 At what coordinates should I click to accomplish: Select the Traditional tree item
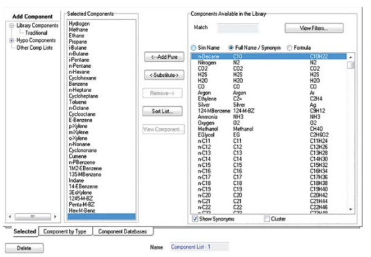click(36, 33)
